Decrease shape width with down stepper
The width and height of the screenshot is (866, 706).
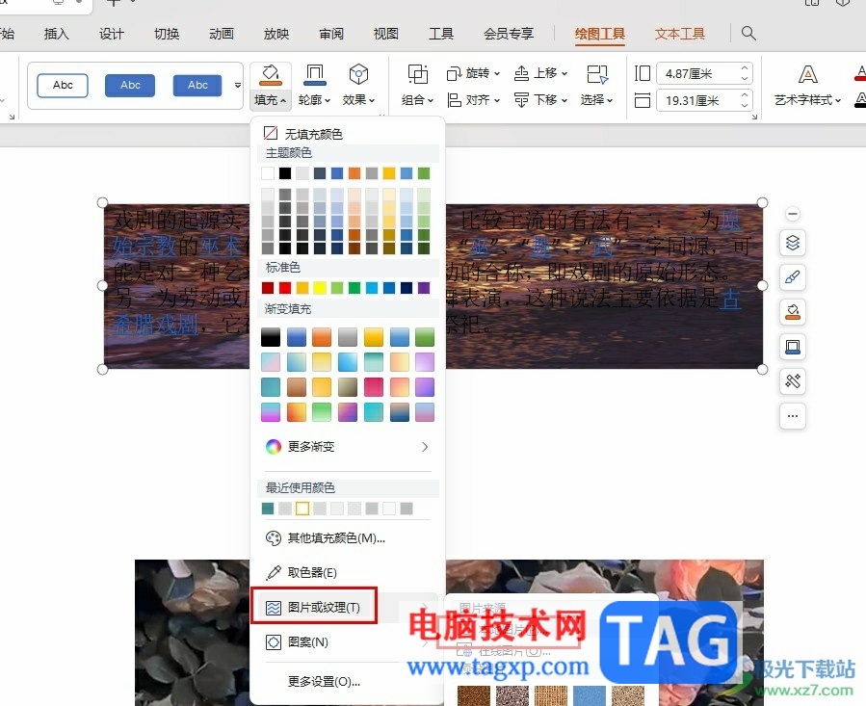point(745,106)
